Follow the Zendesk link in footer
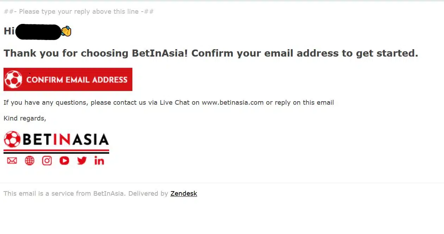The height and width of the screenshot is (234, 444). [184, 194]
